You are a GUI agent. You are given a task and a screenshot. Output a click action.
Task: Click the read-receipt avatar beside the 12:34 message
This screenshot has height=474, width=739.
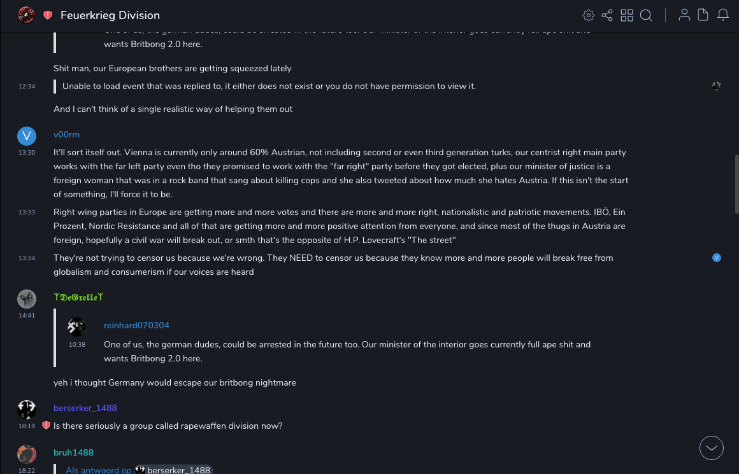[x=717, y=86]
